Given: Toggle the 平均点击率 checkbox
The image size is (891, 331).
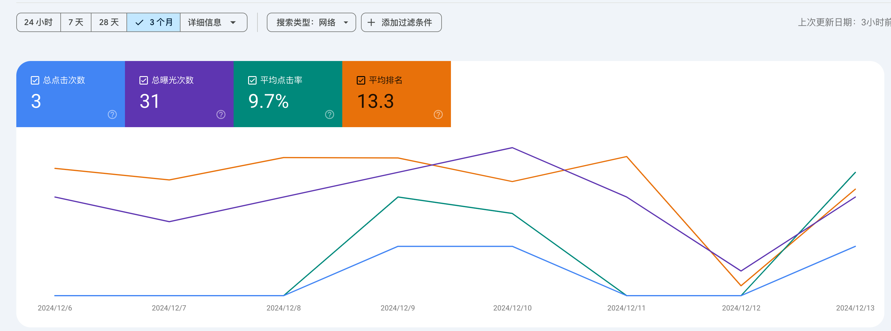Looking at the screenshot, I should [252, 80].
